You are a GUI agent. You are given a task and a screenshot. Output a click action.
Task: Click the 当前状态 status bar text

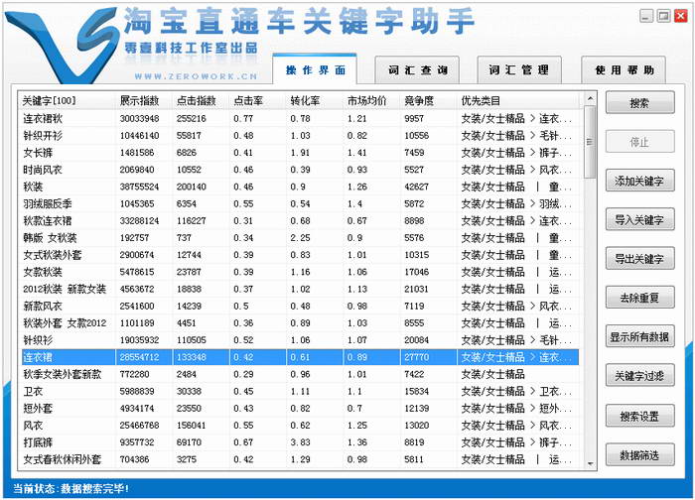pos(70,488)
